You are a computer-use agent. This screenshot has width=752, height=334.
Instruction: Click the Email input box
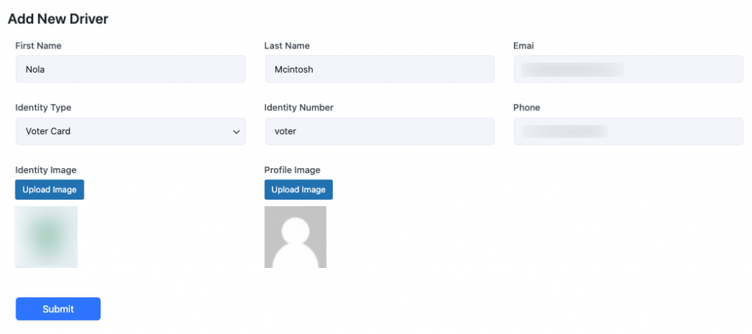point(628,70)
